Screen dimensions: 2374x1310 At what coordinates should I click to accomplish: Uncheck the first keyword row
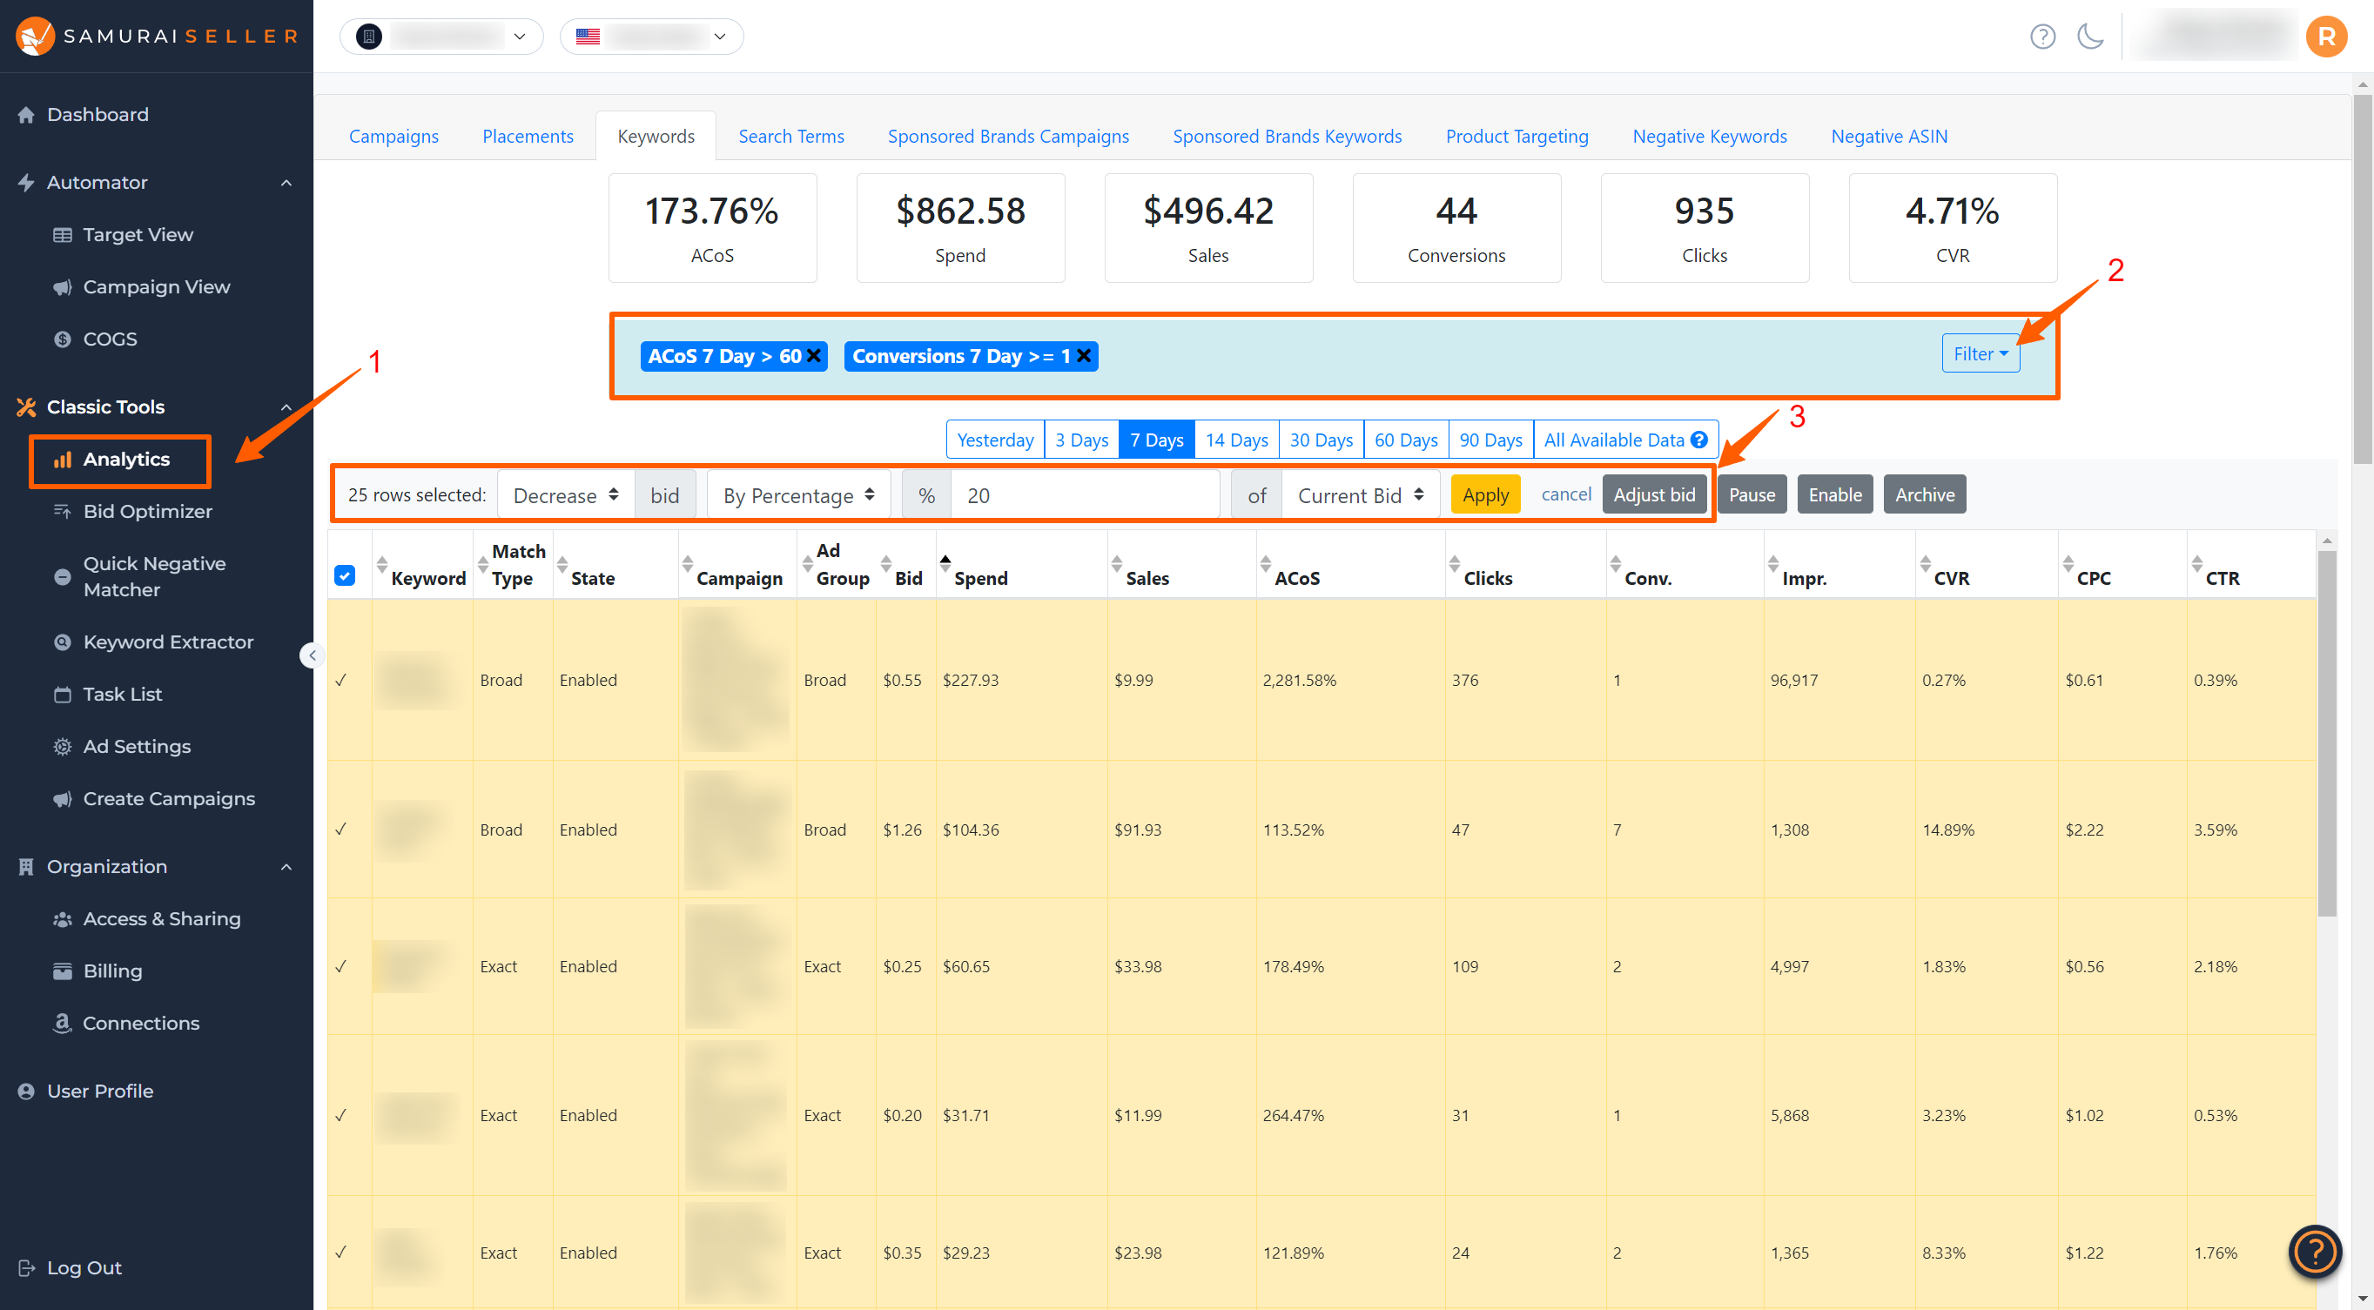[343, 680]
